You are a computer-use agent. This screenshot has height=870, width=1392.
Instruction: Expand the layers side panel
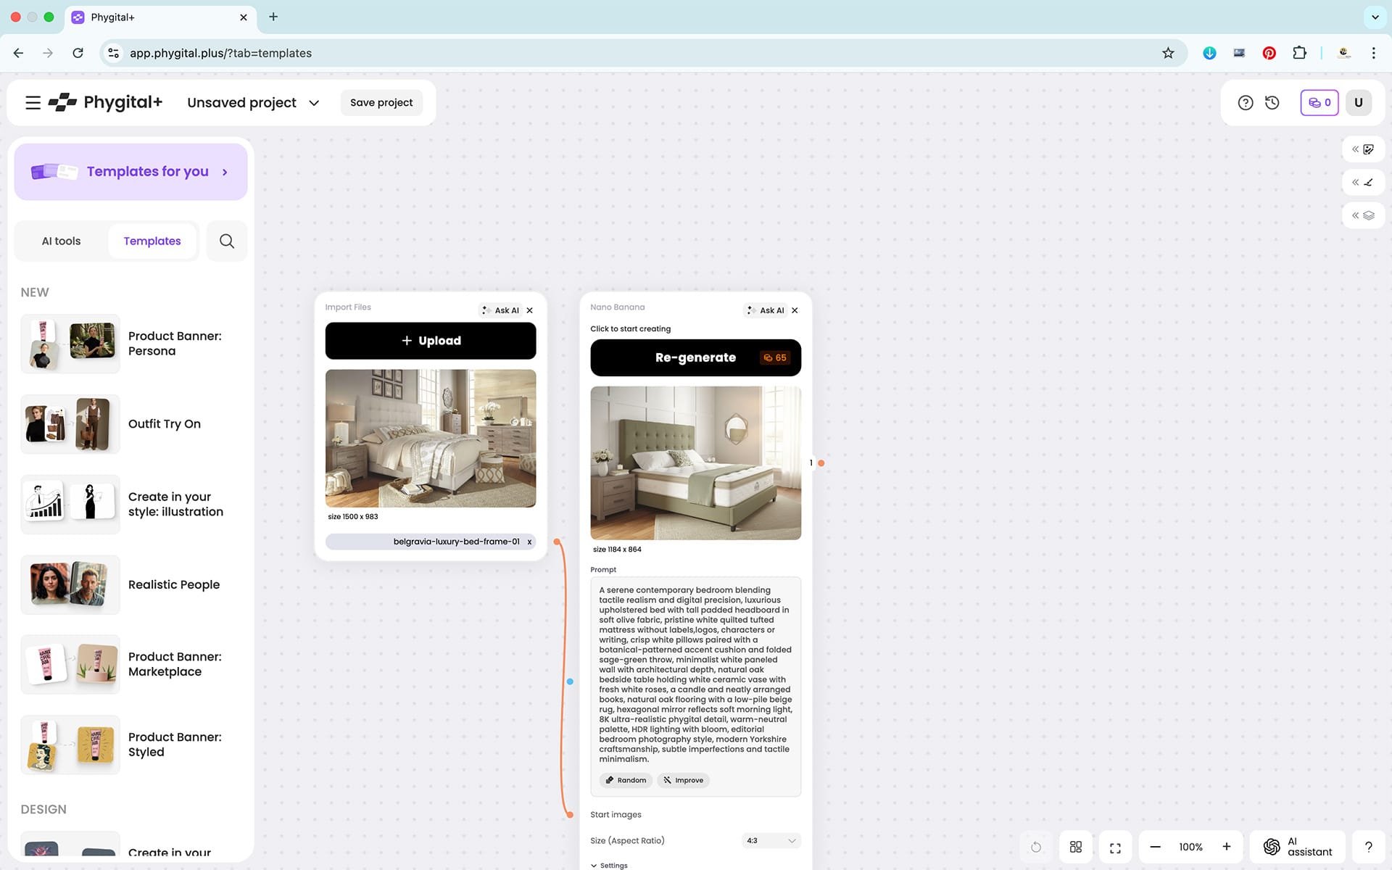coord(1363,215)
